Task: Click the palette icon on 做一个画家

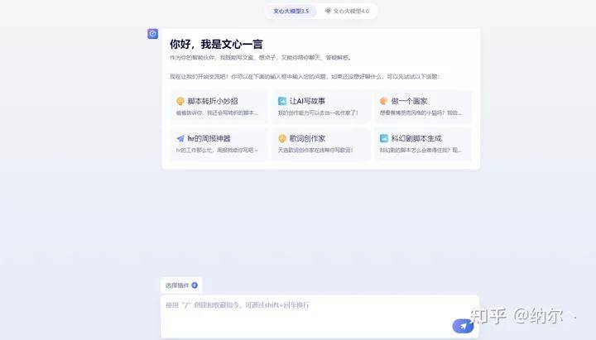Action: 383,101
